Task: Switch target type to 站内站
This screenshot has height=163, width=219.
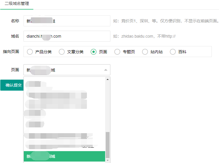Action: pyautogui.click(x=145, y=52)
